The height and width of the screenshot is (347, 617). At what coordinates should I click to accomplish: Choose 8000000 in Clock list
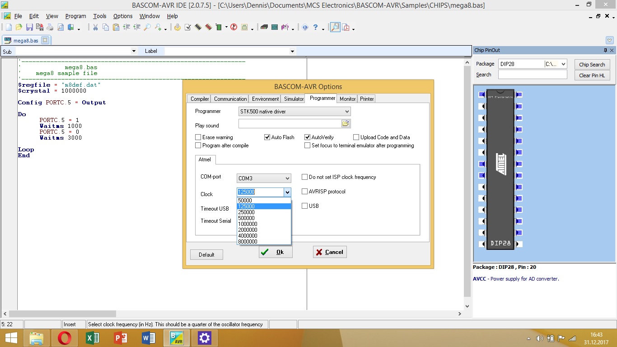click(x=264, y=242)
